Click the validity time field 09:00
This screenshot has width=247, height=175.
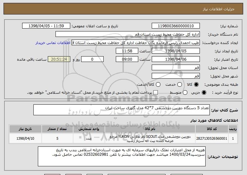127,59
